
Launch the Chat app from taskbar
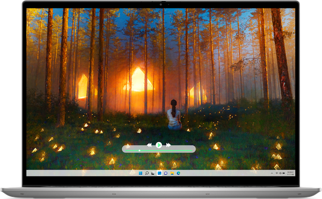(166, 173)
